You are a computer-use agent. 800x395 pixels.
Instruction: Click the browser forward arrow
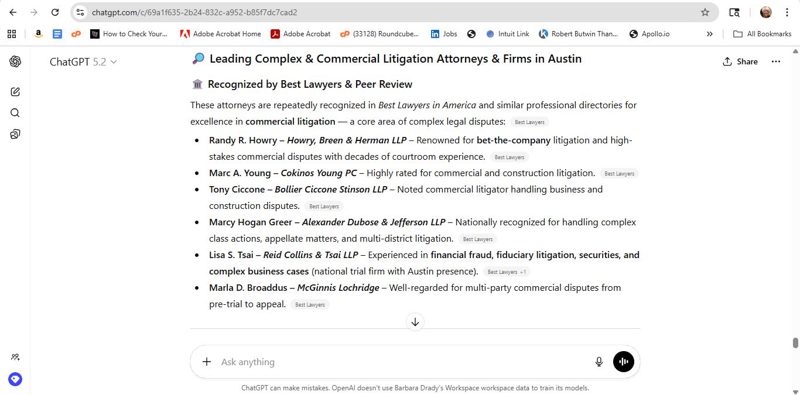(x=34, y=12)
